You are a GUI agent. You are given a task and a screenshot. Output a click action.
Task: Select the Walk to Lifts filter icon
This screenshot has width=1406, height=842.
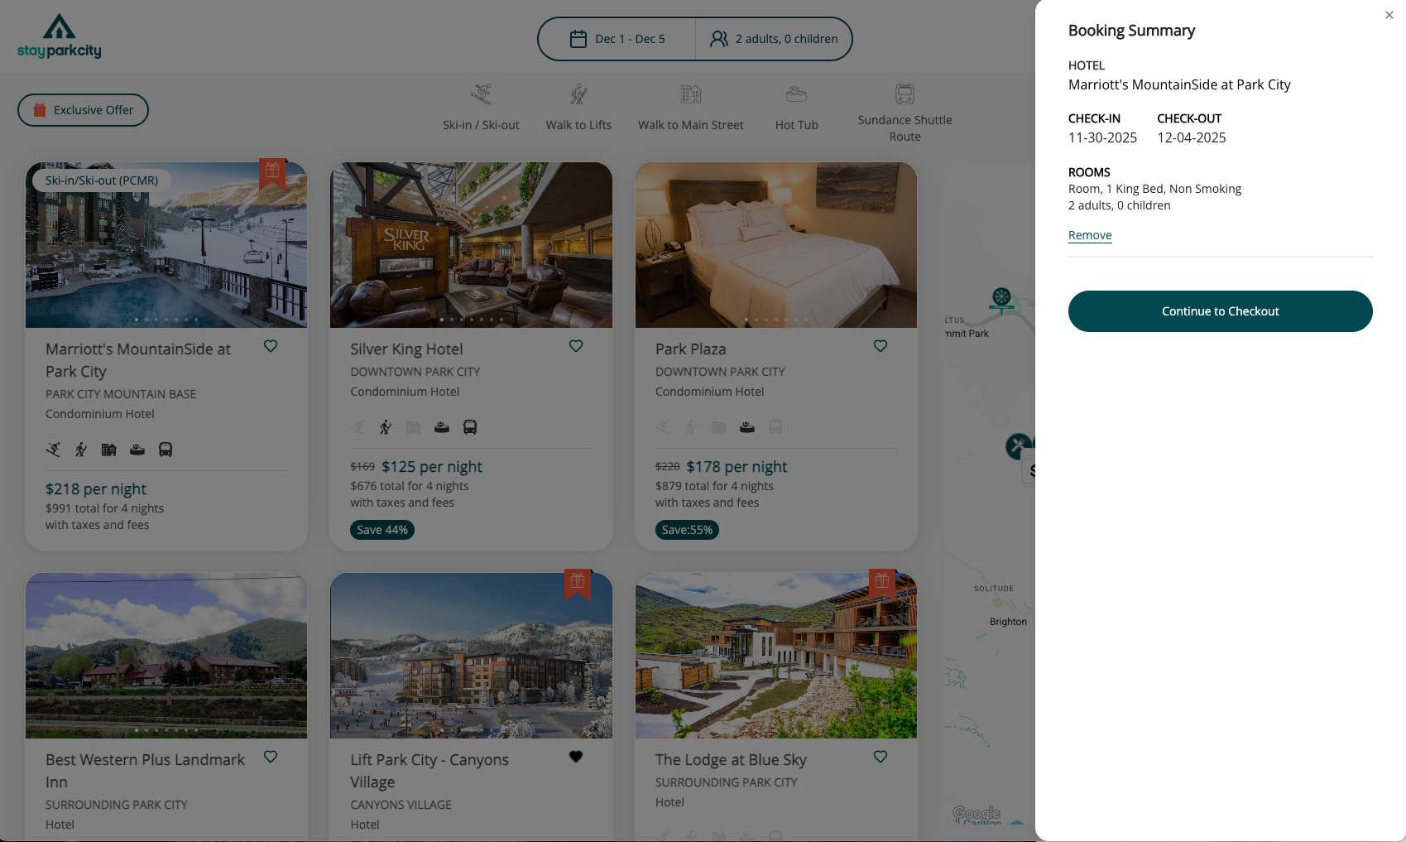click(578, 94)
